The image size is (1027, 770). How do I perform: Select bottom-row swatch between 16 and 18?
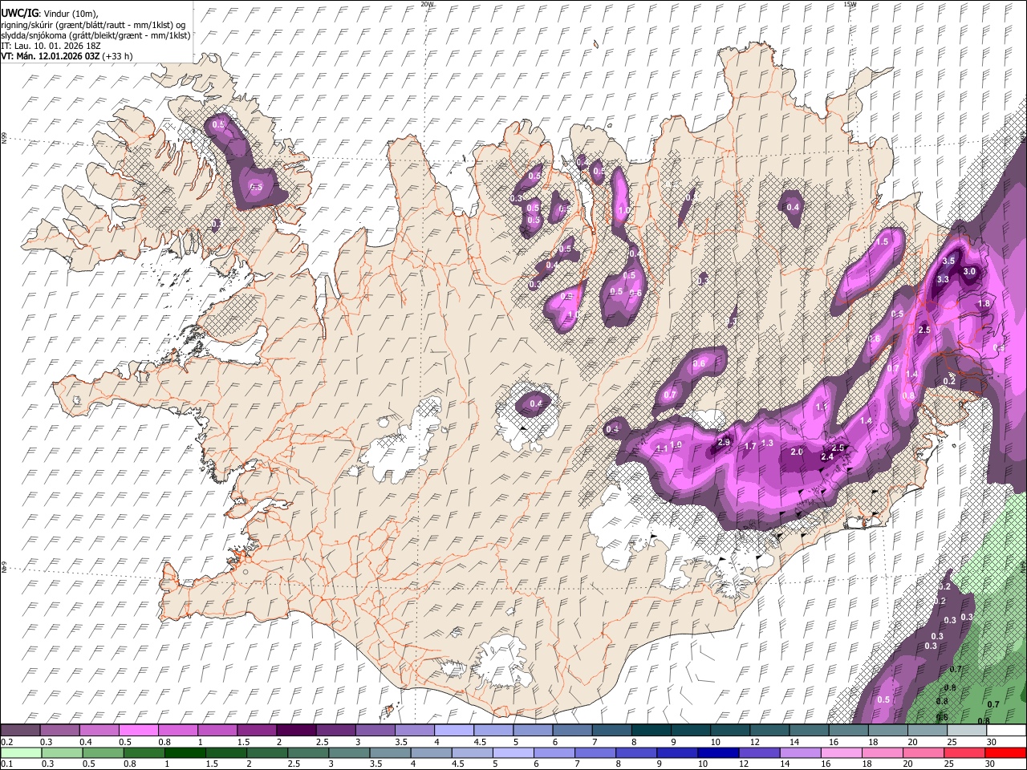click(842, 753)
